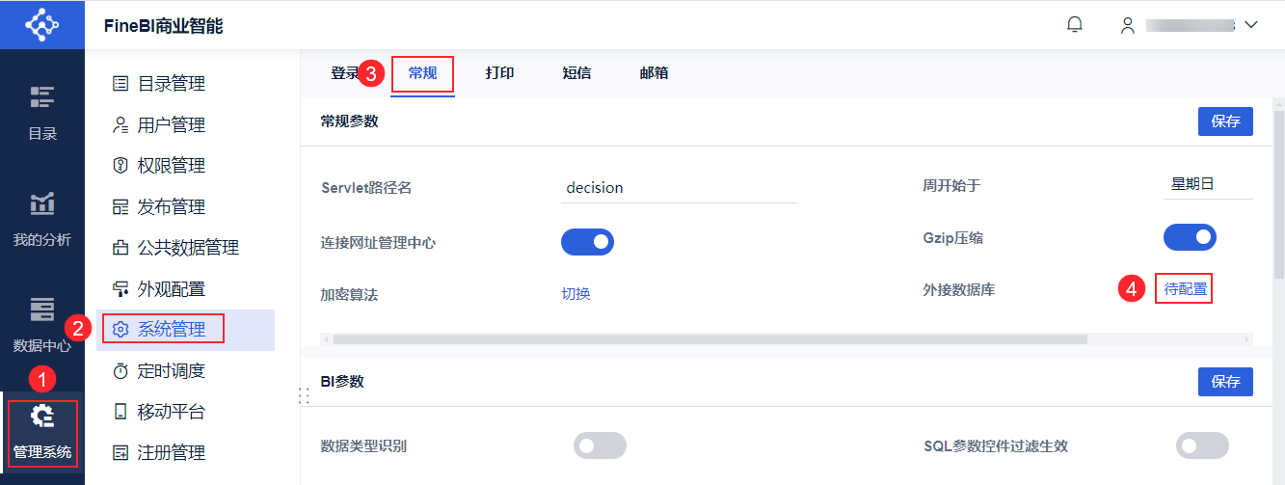Screen dimensions: 1285x485
Task: Disable the Gzip压缩 switch
Action: tap(1190, 237)
